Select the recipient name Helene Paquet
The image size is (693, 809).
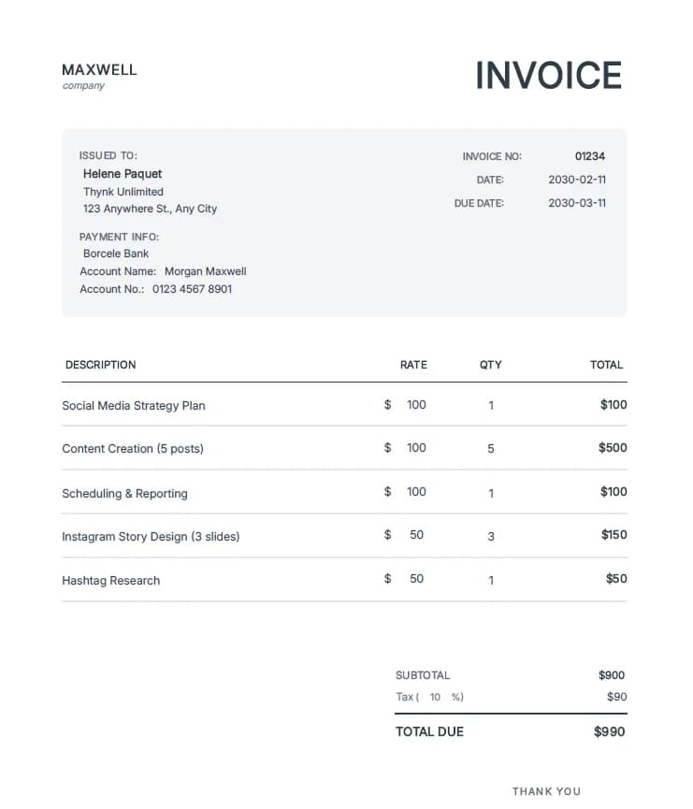123,174
